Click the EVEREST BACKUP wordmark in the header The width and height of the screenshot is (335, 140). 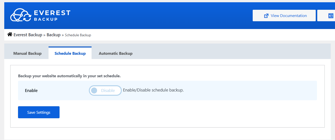(x=52, y=15)
